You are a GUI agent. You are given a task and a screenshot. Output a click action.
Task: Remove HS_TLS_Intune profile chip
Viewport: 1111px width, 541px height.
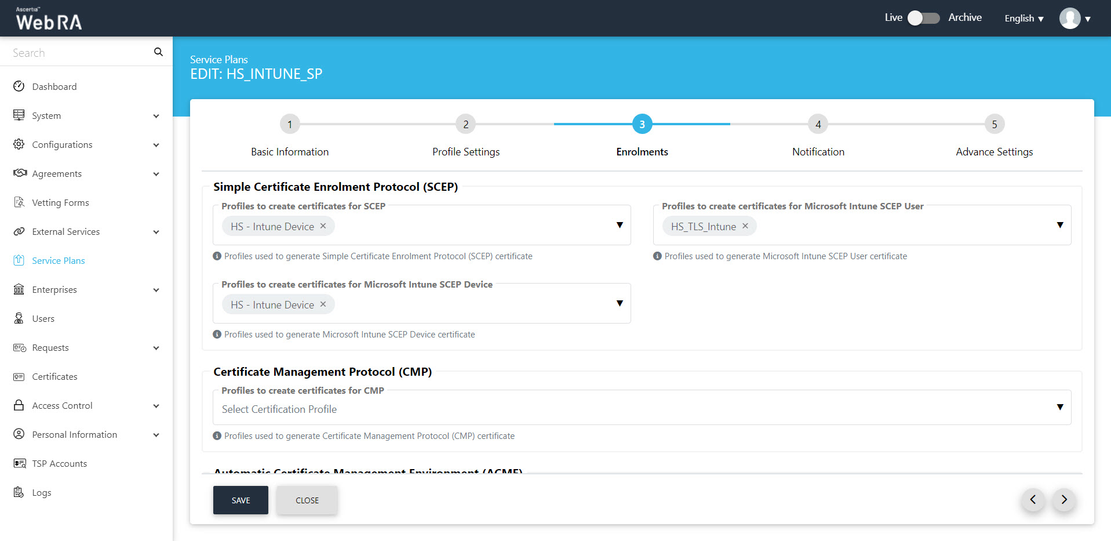tap(745, 226)
